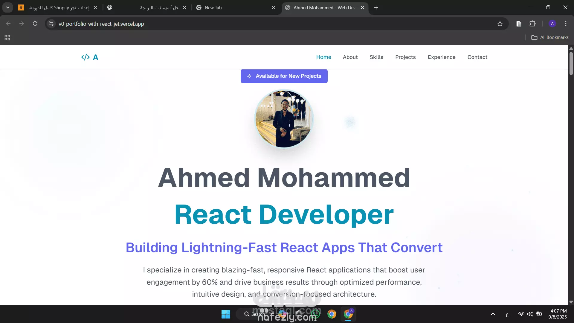Go to the Projects nav link

(405, 57)
